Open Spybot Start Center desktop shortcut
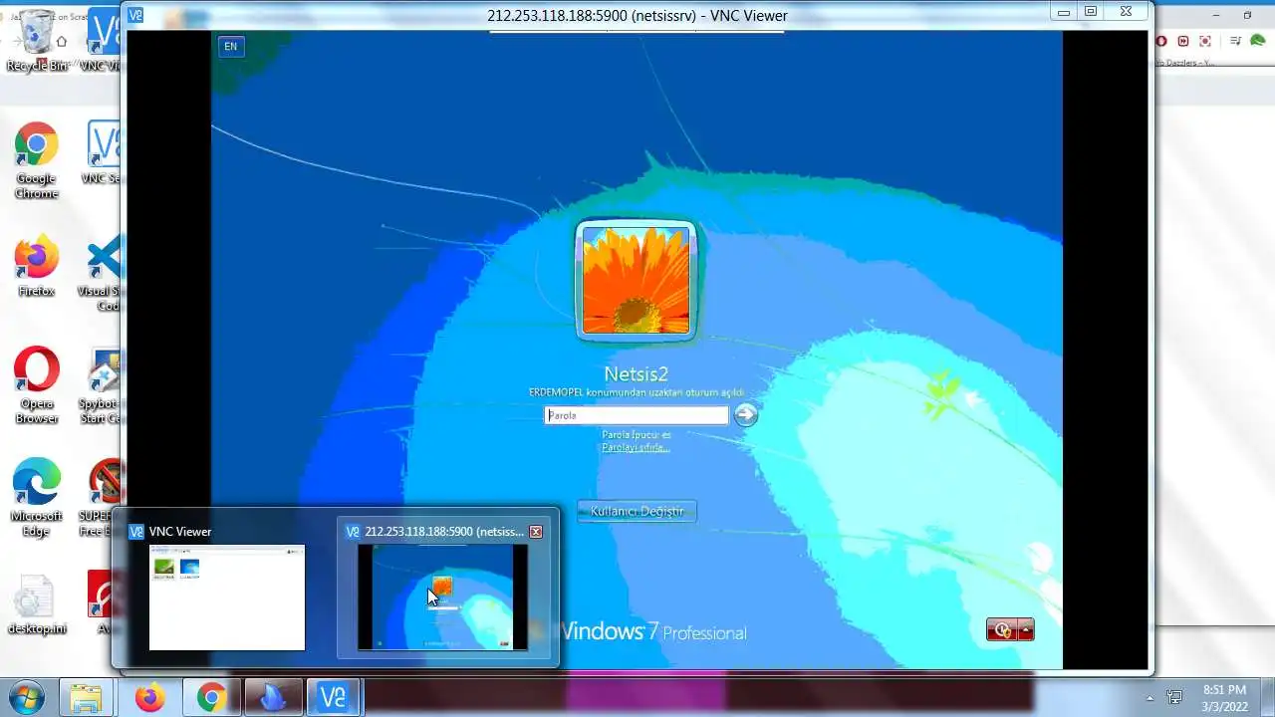 (x=103, y=385)
